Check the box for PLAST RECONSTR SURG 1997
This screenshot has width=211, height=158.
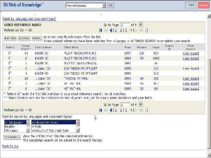(10, 54)
